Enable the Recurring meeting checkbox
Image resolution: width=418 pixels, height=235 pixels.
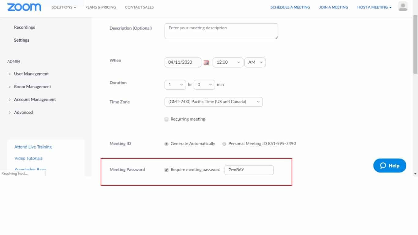point(166,119)
